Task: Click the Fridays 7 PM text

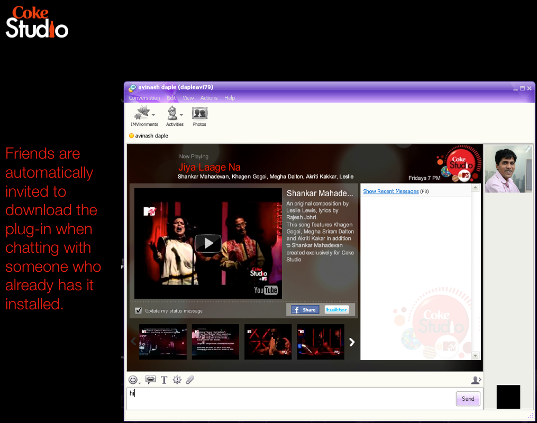Action: [424, 178]
